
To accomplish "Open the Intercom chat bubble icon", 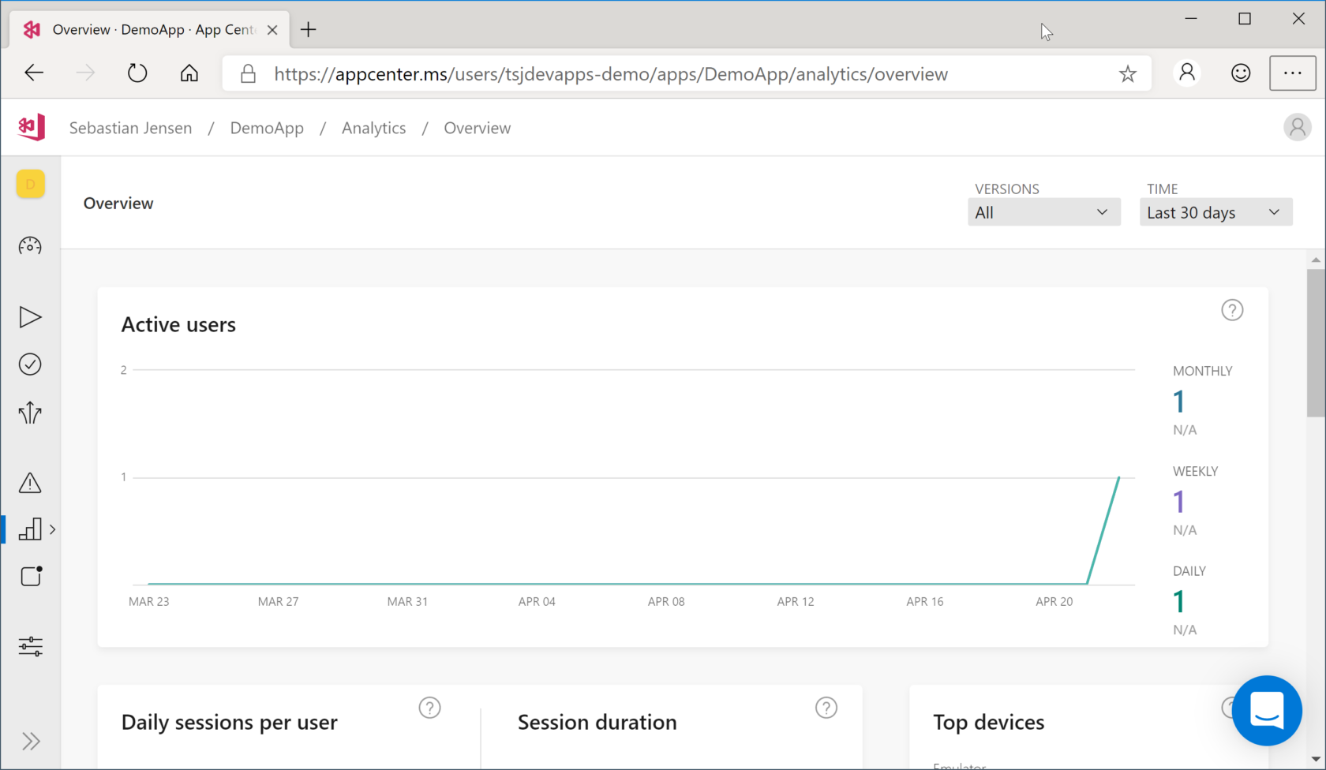I will pos(1267,711).
